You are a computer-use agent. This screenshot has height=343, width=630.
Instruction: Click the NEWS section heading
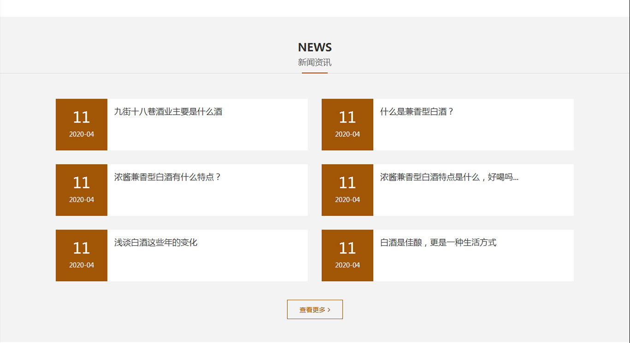click(315, 47)
